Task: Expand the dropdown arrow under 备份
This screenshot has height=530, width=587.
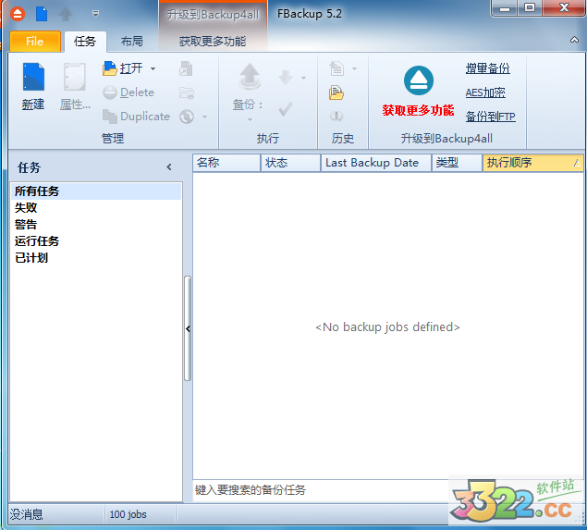Action: pyautogui.click(x=250, y=120)
